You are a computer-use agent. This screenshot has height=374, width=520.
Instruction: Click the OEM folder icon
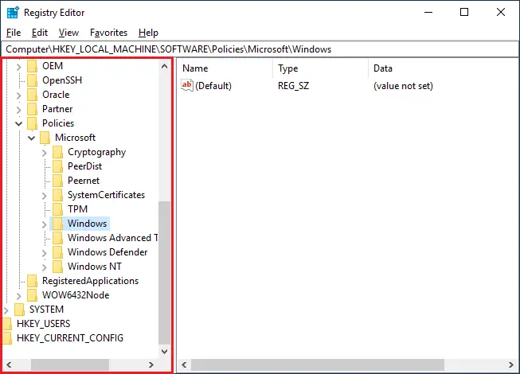32,66
